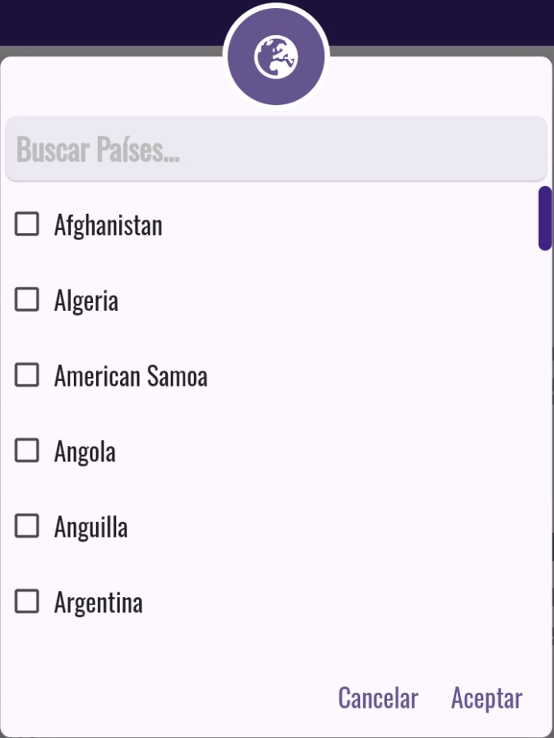
Task: Focus the Buscar Países search field
Action: 276,150
